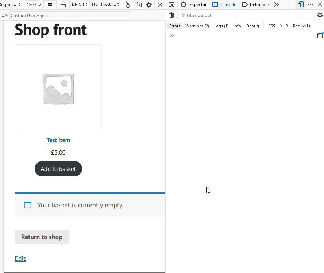This screenshot has height=273, width=324.
Task: Click the Custom User Agent field
Action: point(70,15)
